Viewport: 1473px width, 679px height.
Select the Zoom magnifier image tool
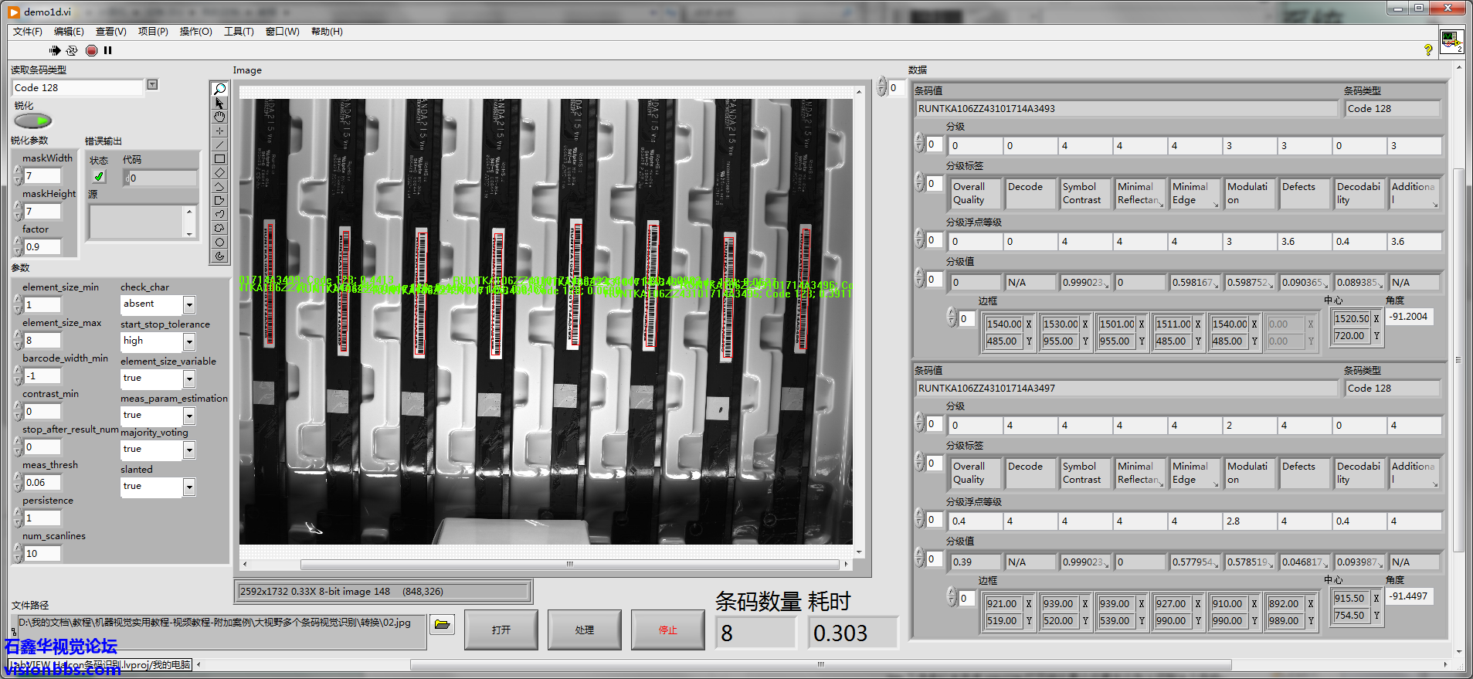220,89
